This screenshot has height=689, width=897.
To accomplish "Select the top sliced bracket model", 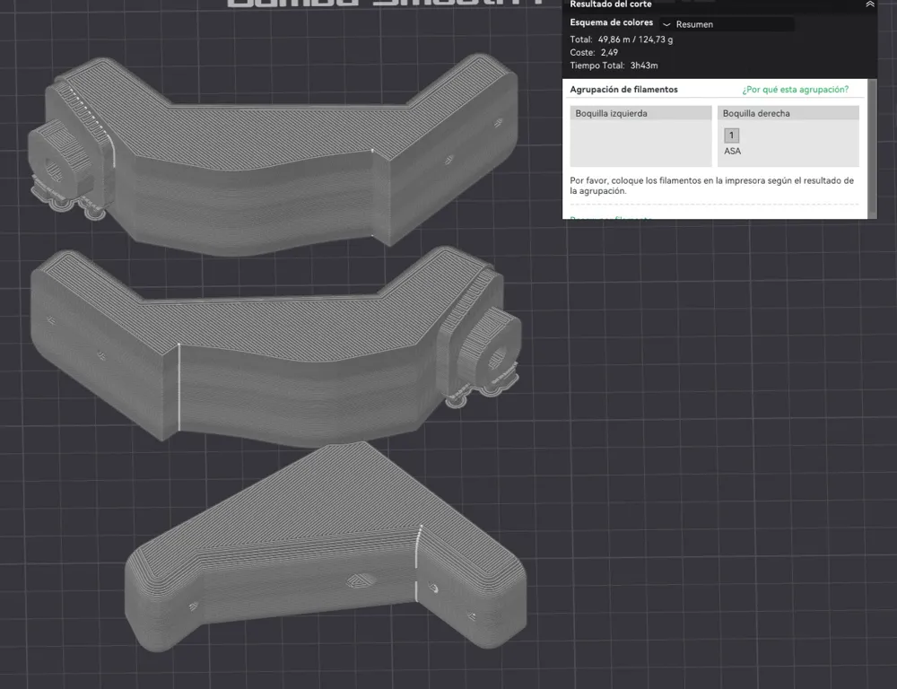I will pyautogui.click(x=274, y=157).
